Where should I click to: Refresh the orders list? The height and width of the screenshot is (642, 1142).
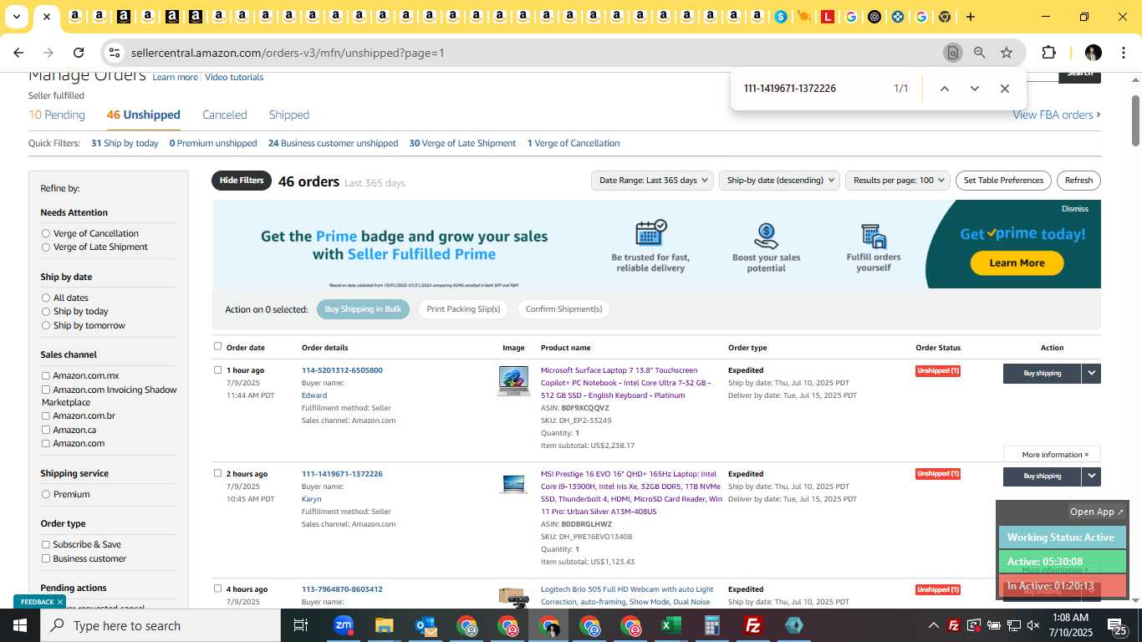1078,181
